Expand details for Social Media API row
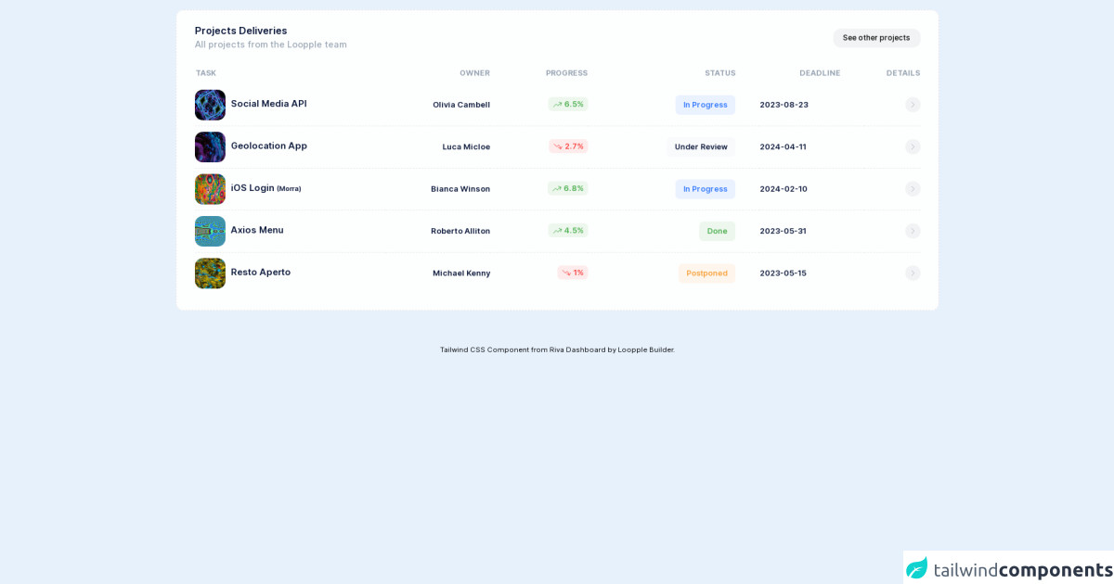This screenshot has height=584, width=1114. [913, 105]
